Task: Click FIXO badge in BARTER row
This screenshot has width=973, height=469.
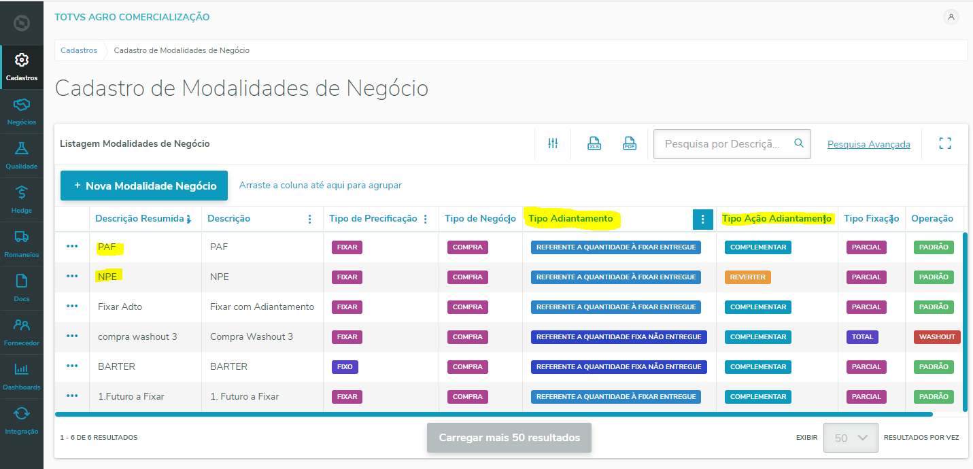Action: click(345, 366)
